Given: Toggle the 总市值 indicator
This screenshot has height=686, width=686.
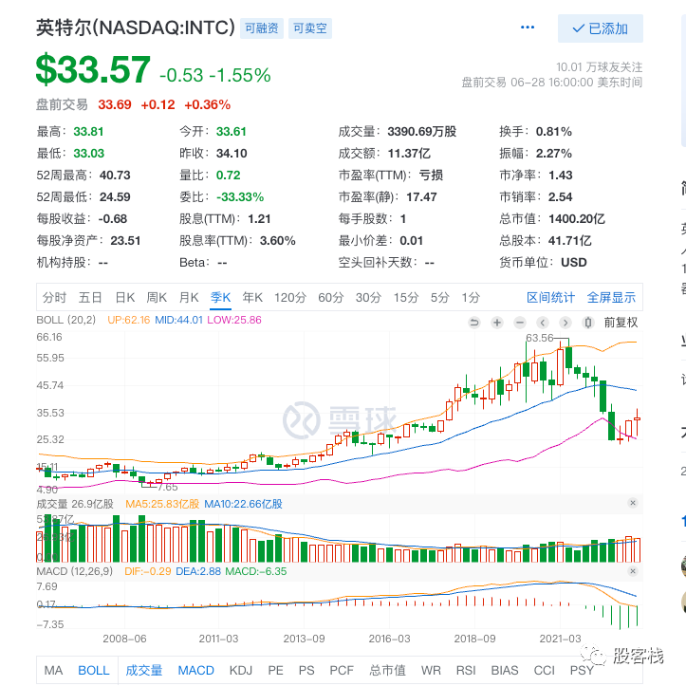Looking at the screenshot, I should click(x=388, y=670).
